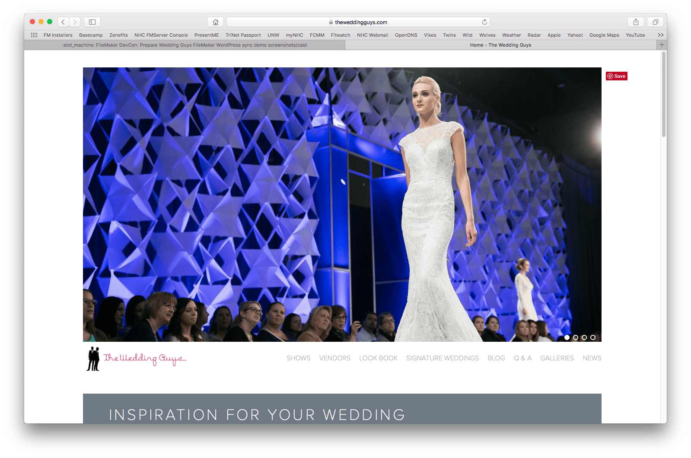Open Yahoo! bookmark

click(575, 35)
